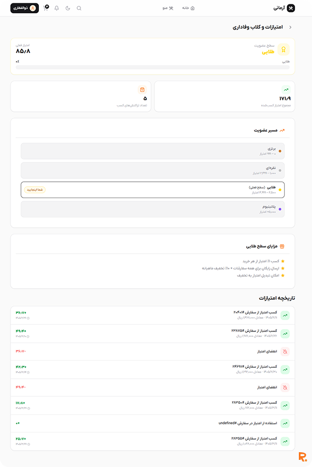Click green trend icon above ۱۷۱/۹ total
Image resolution: width=312 pixels, height=467 pixels.
[286, 89]
